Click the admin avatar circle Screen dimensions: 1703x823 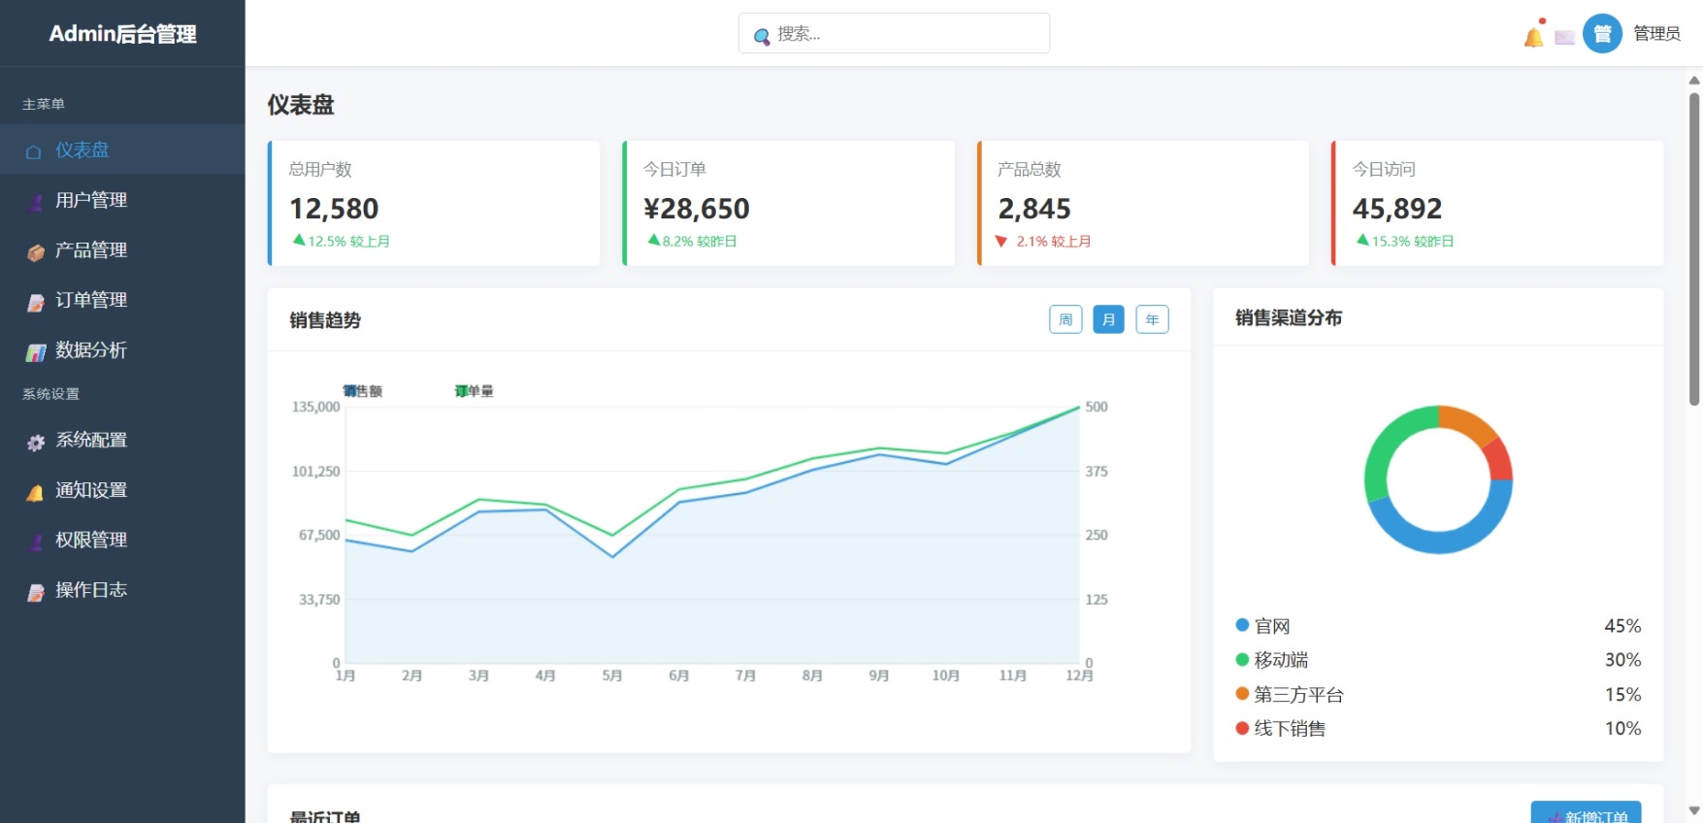click(x=1602, y=34)
